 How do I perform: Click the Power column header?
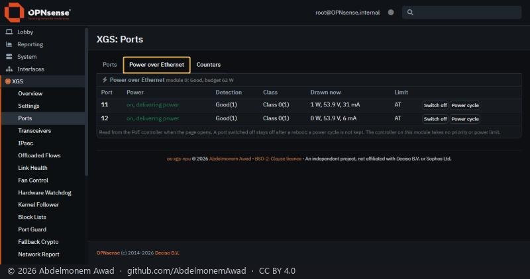135,92
